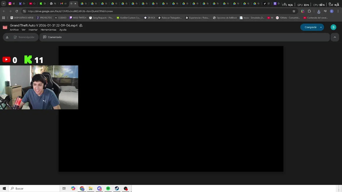Open MOD TWITCH bookmark
This screenshot has height=192, width=342.
[78, 18]
